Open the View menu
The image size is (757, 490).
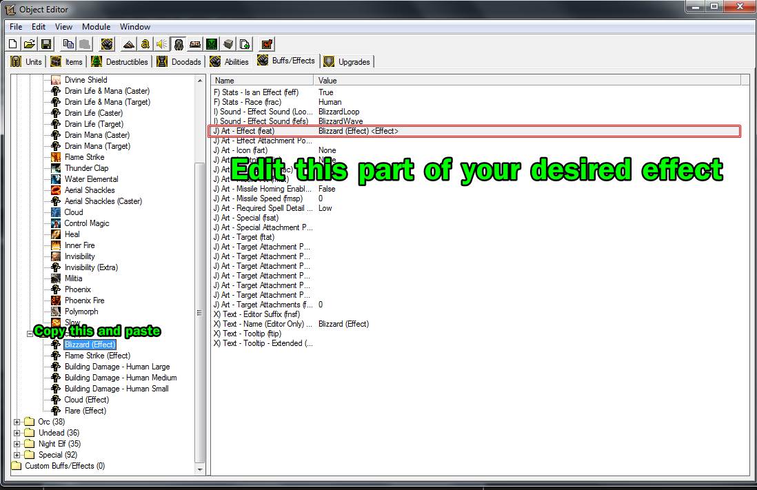pos(63,27)
